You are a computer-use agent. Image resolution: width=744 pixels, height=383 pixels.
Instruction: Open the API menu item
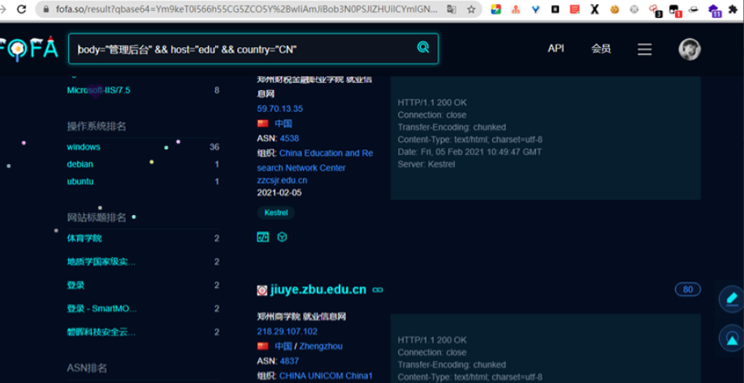tap(556, 49)
